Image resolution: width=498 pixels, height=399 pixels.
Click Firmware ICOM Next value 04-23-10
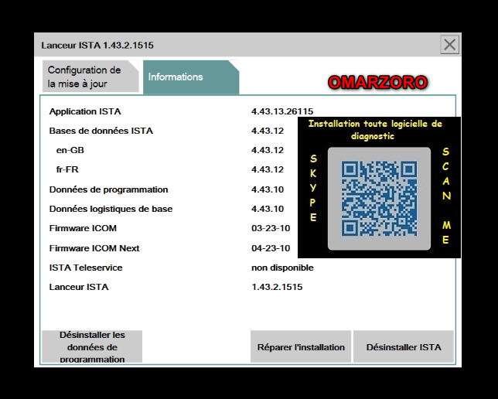(x=271, y=248)
